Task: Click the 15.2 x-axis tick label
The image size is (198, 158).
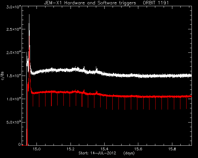Action: [x=71, y=149]
